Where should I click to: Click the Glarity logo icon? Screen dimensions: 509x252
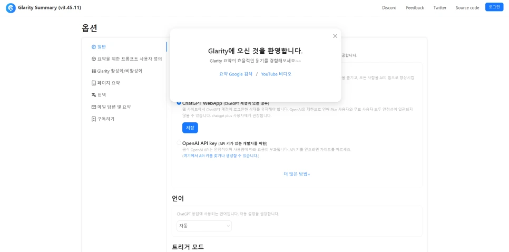(11, 8)
